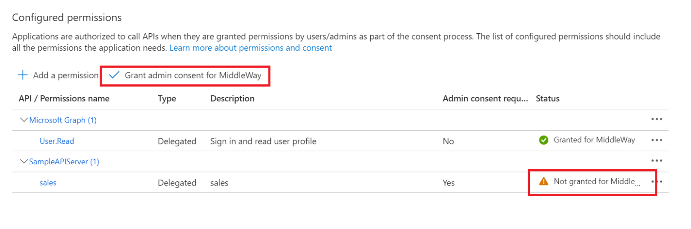Viewport: 691px width, 229px height.
Task: Click the Status column header
Action: (547, 98)
